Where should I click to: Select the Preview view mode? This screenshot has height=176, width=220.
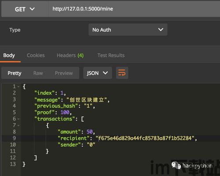coord(64,73)
